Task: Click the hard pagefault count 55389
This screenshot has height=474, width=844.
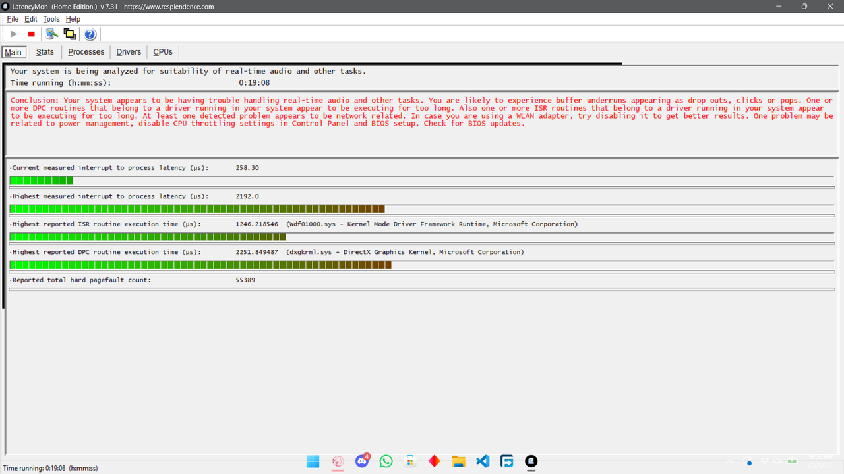Action: click(x=245, y=280)
